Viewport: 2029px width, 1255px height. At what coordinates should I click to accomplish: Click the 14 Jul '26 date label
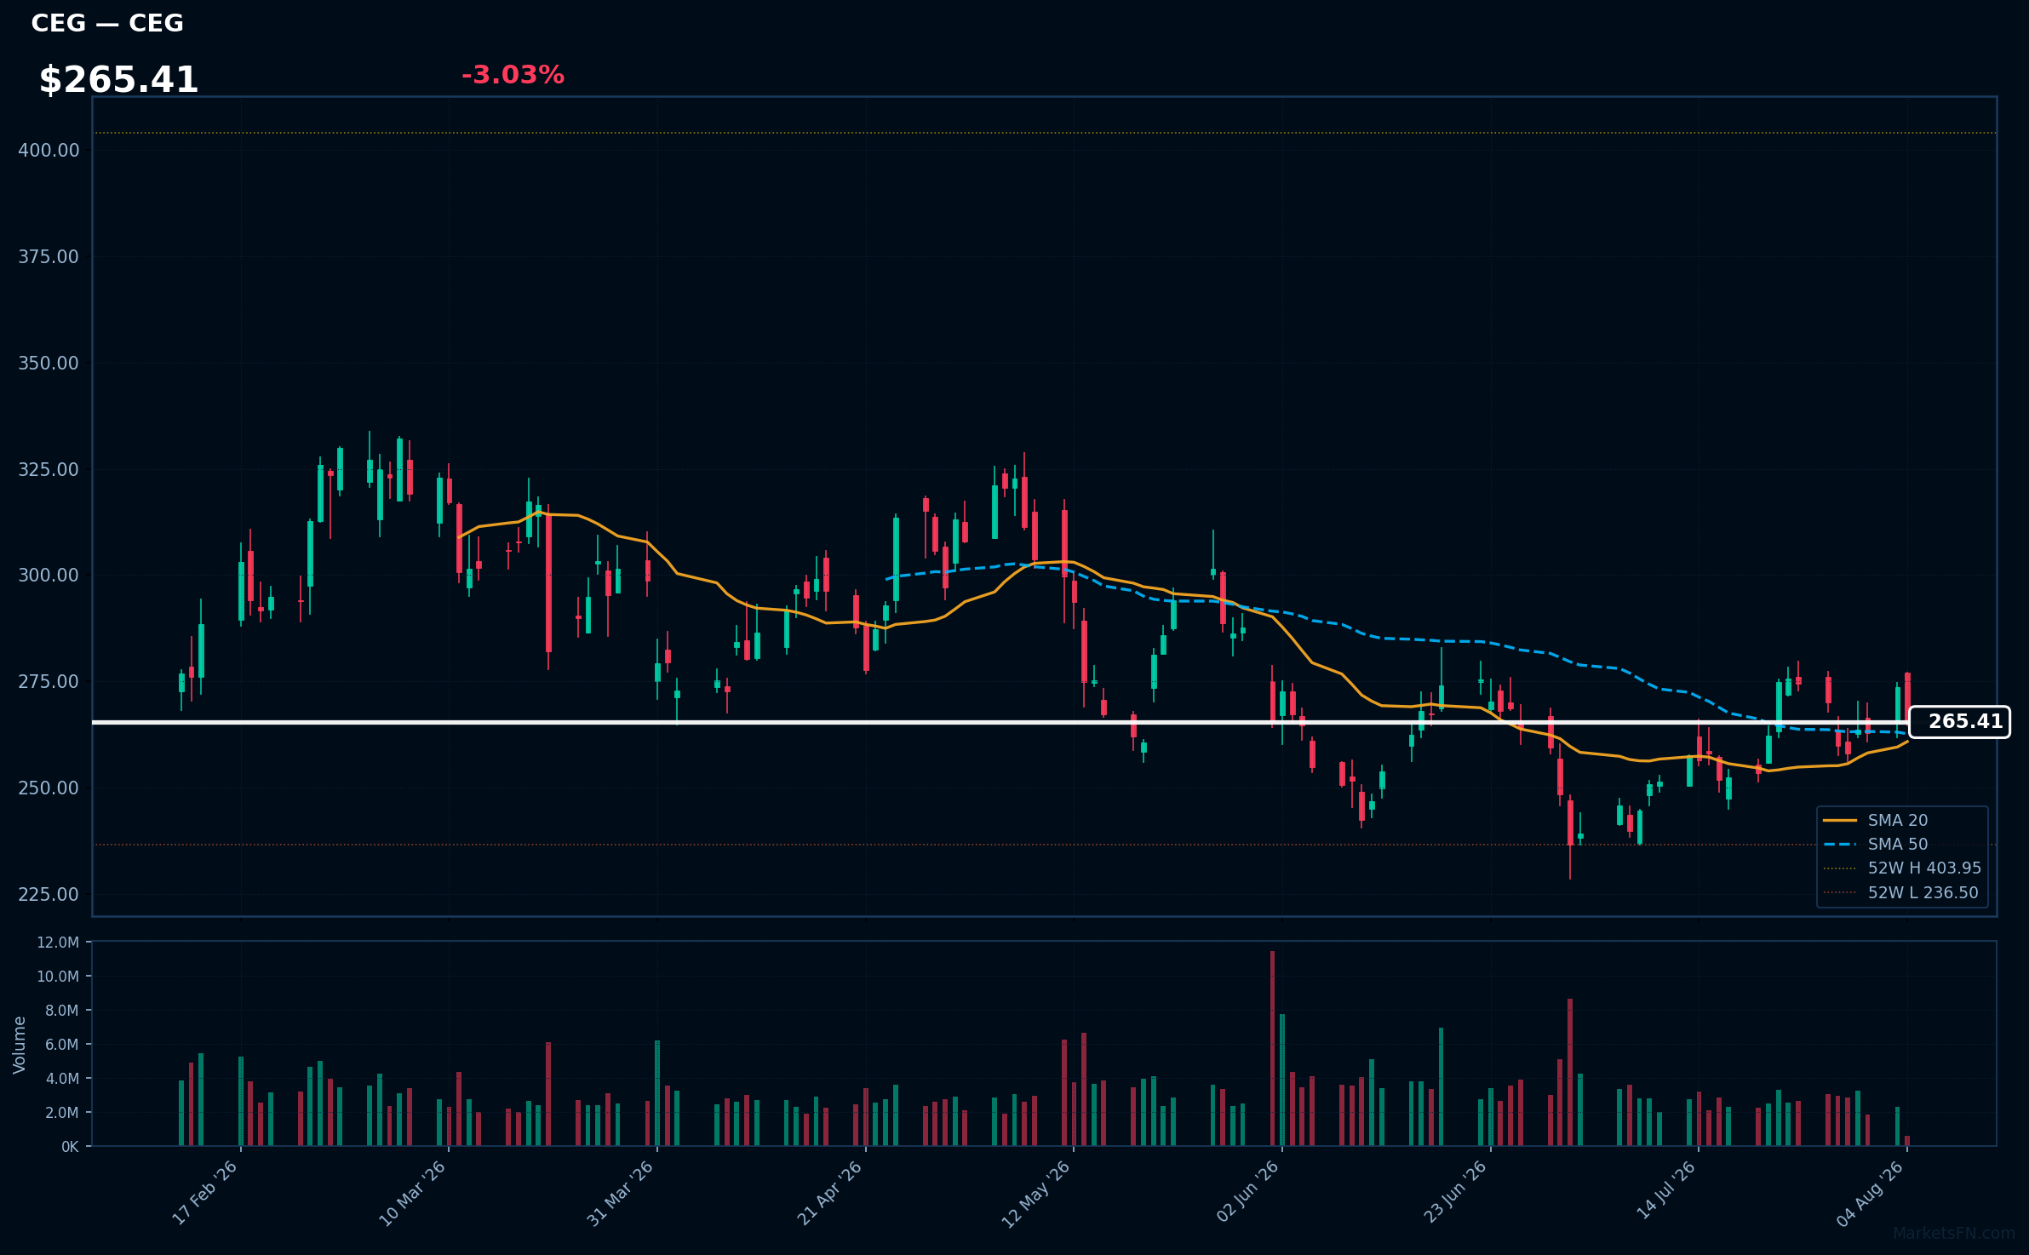[1666, 1190]
